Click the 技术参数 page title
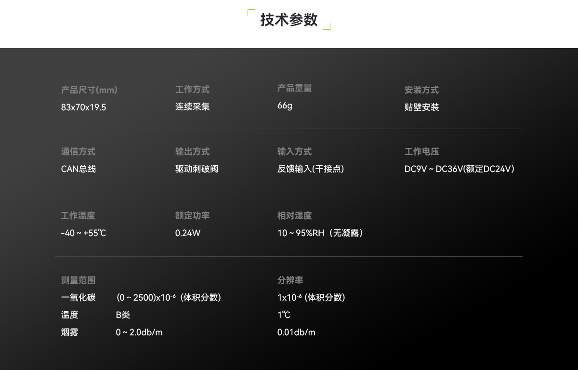Screen dimensions: 578x370 click(289, 20)
